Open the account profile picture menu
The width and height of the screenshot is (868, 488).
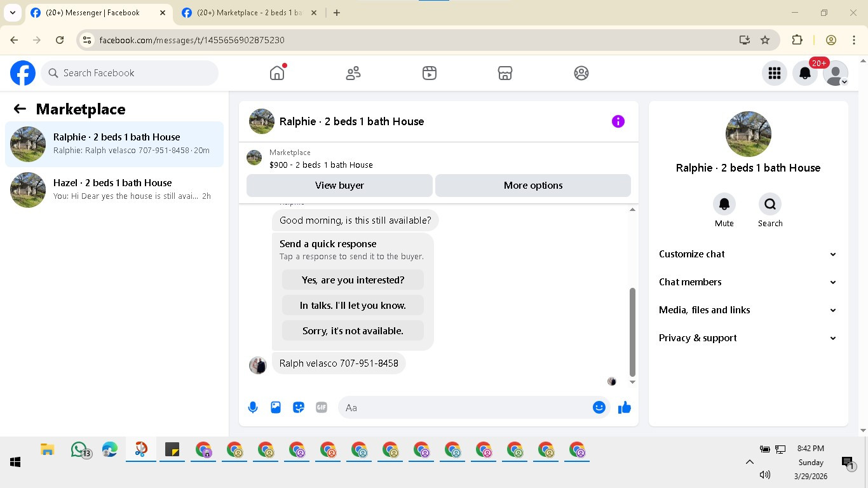pos(836,73)
